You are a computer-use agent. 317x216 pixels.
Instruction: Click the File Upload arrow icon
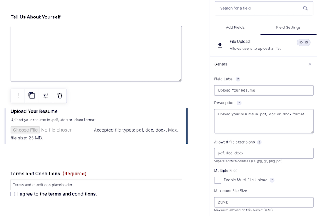click(x=220, y=45)
